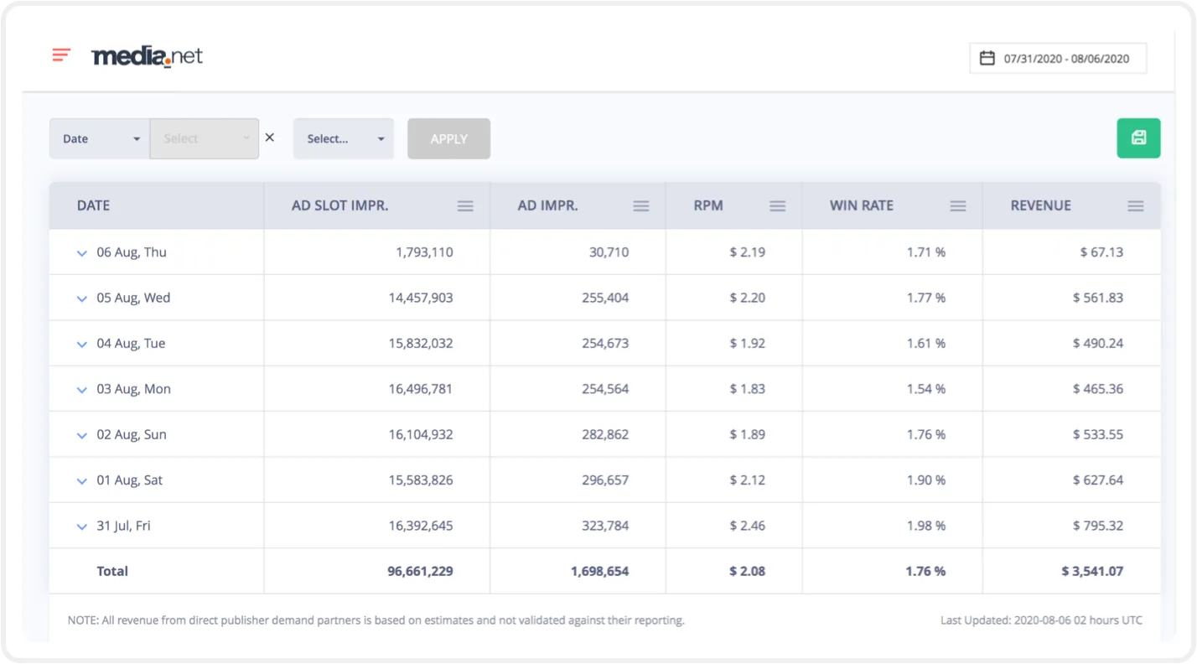Open the second Select... dropdown

click(344, 139)
